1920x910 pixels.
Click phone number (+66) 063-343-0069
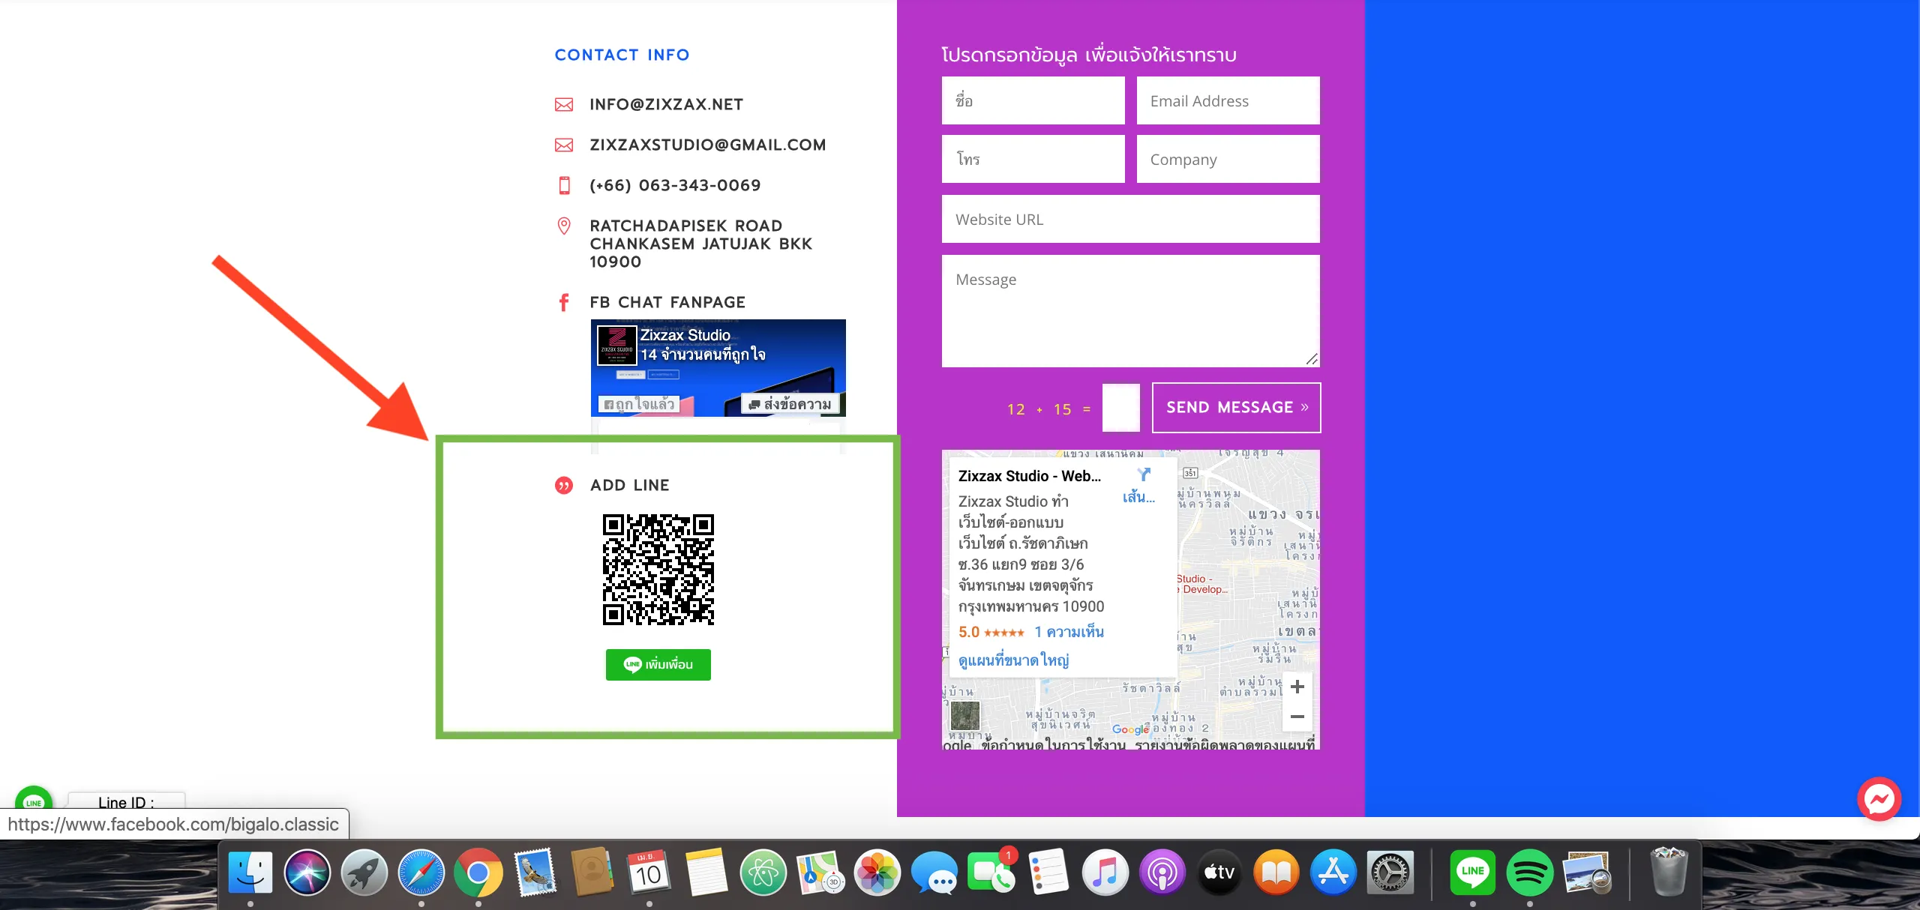tap(675, 185)
